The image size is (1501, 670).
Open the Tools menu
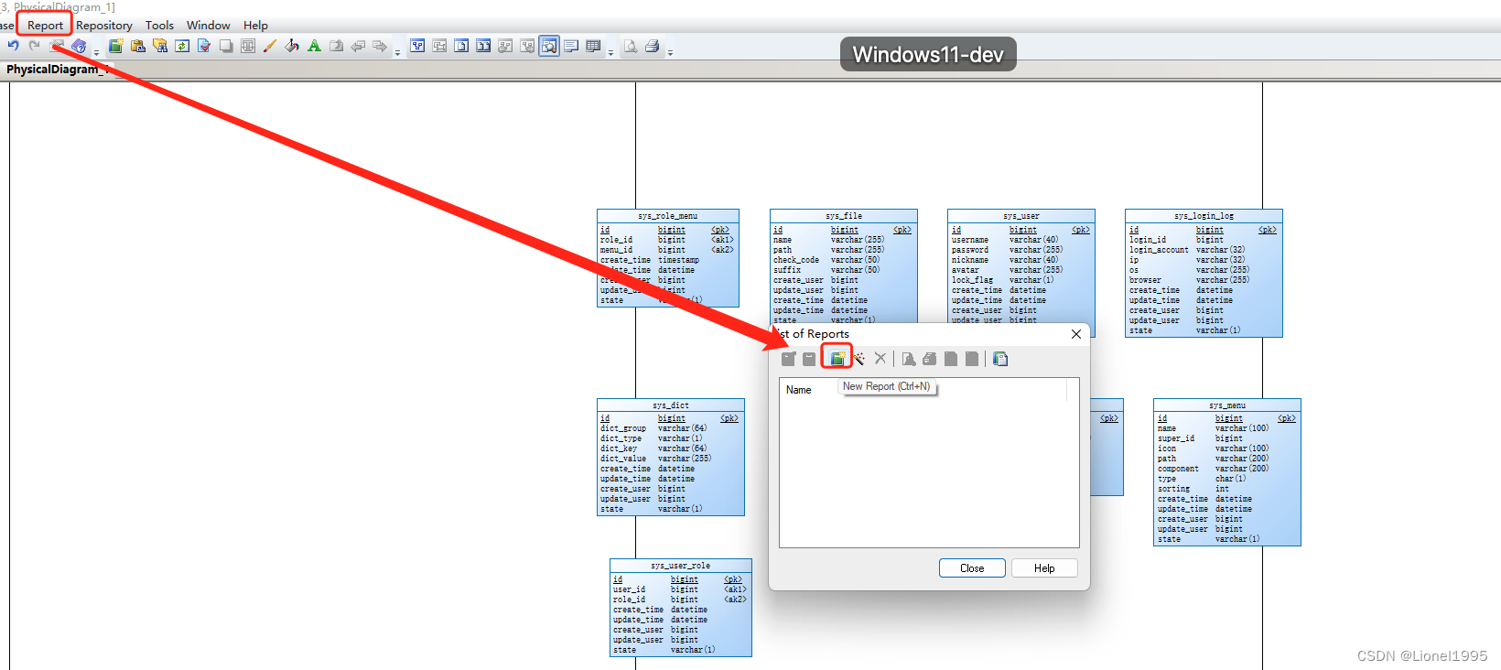click(x=159, y=25)
